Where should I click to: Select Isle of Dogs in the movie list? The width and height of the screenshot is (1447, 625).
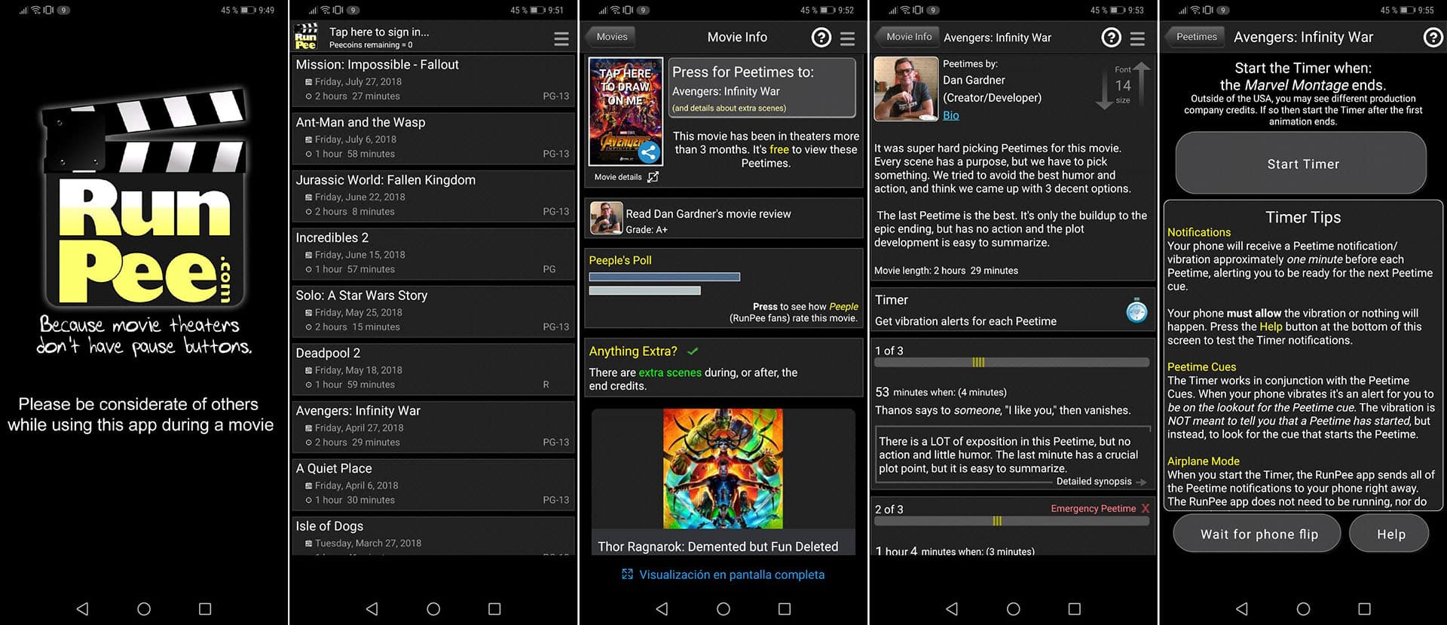click(x=433, y=535)
